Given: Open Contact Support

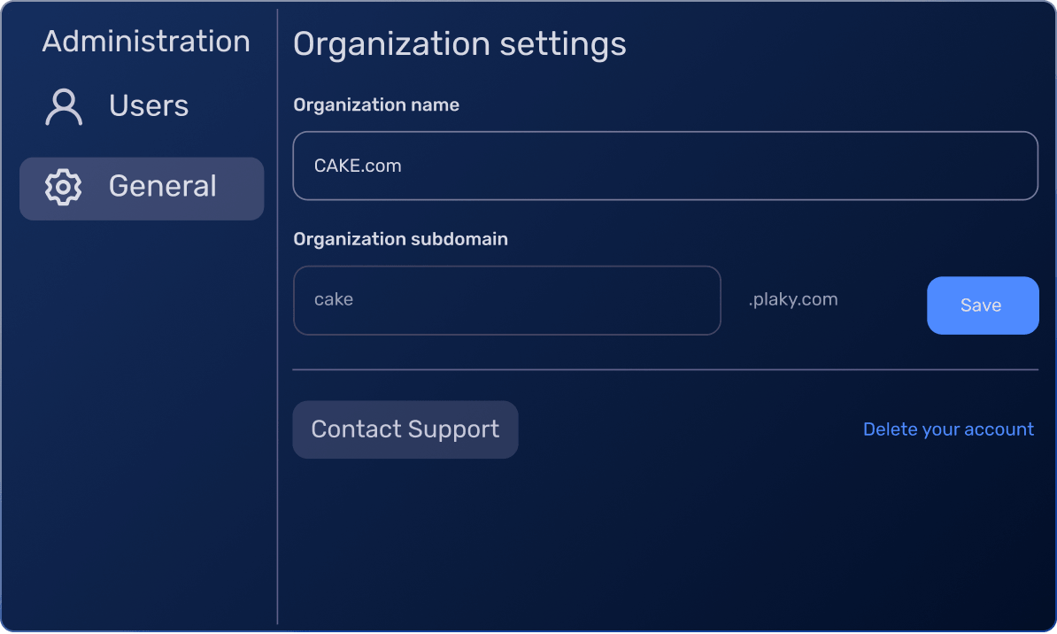Looking at the screenshot, I should tap(405, 429).
